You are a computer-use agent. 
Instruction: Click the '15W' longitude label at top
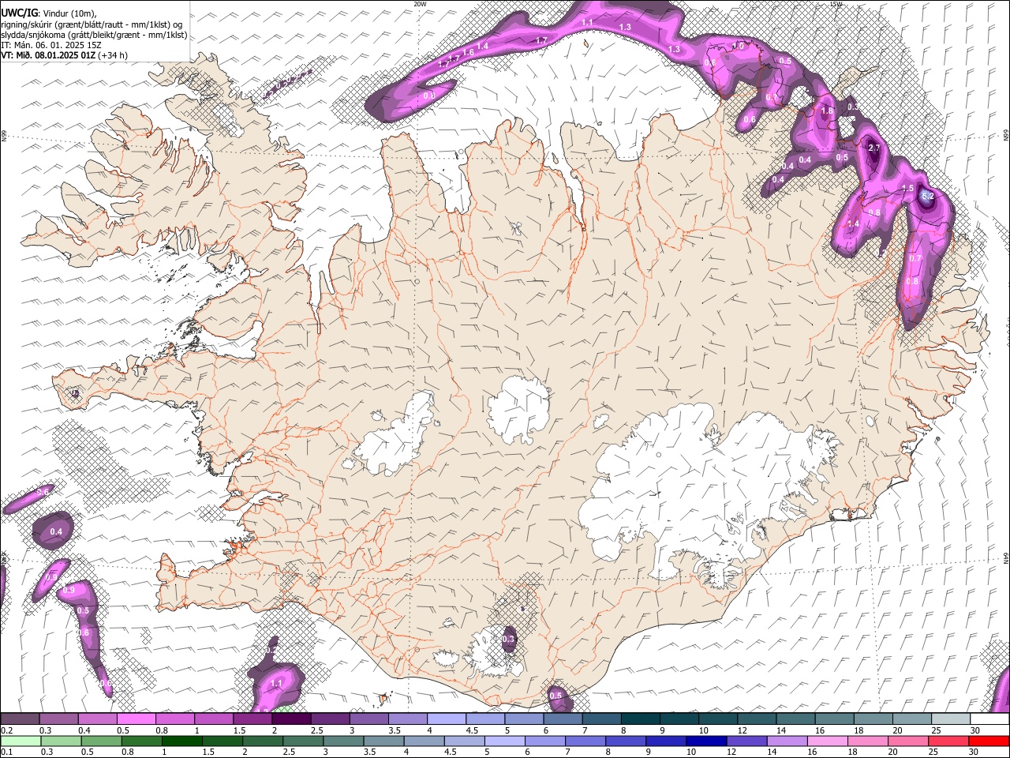(836, 4)
